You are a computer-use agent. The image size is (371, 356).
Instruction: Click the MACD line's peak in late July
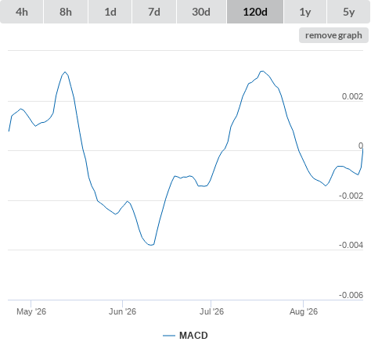point(262,71)
